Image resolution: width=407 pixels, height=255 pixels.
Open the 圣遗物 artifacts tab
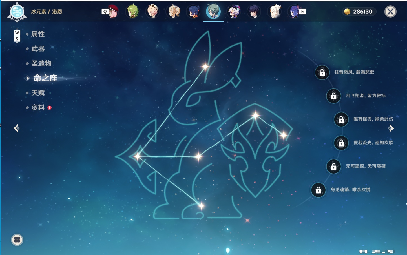[x=41, y=63]
